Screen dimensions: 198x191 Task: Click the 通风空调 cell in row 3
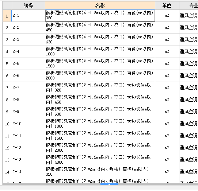pos(189,40)
